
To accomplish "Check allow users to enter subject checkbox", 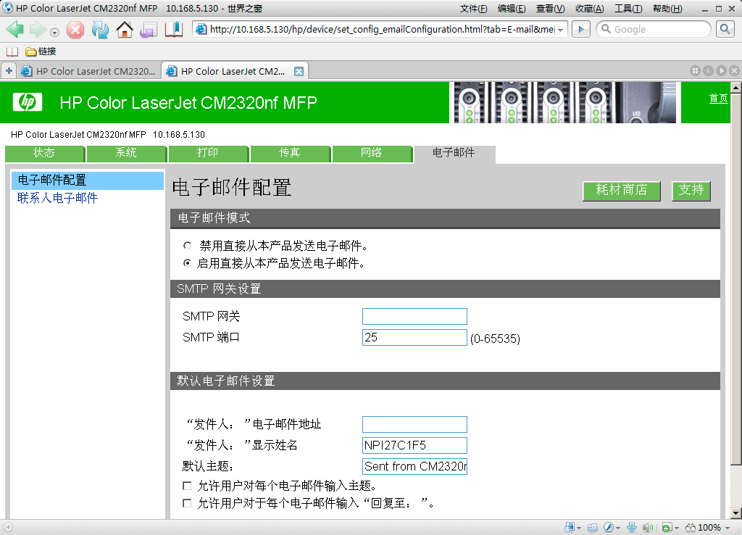I will coord(188,486).
